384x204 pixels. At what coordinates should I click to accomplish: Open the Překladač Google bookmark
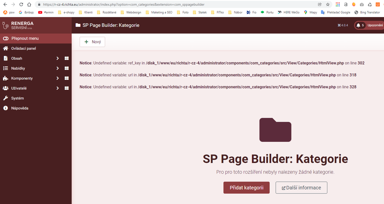(x=335, y=12)
